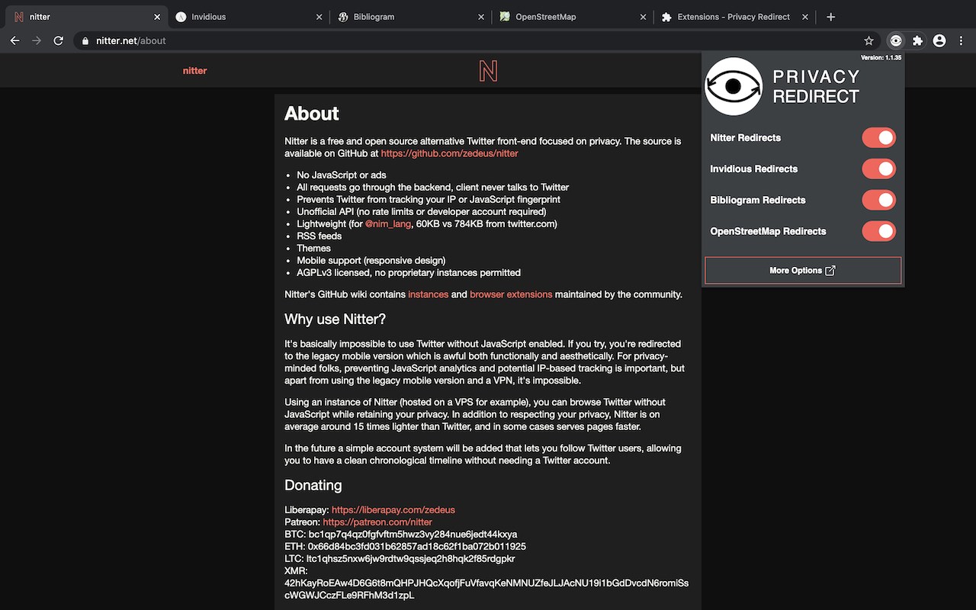Click the Version 1.1.35 label

[881, 58]
